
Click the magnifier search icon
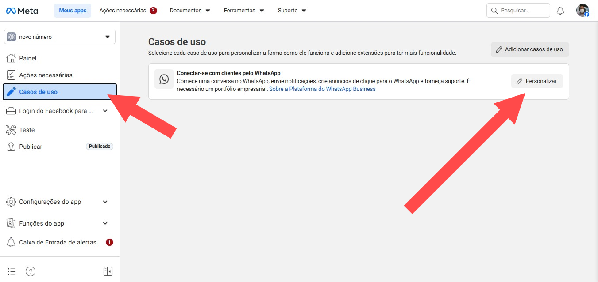click(494, 11)
